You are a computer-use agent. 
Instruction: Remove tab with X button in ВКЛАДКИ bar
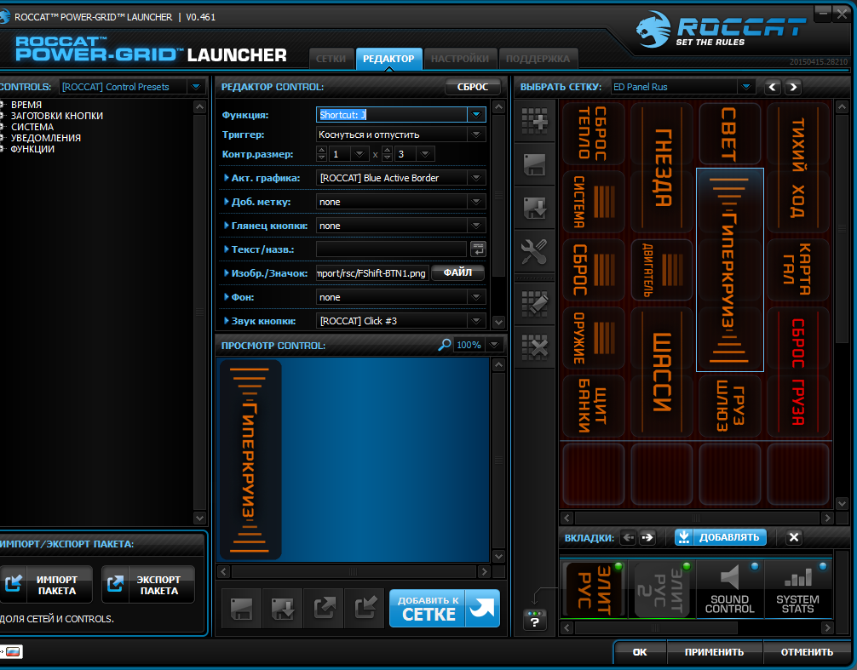(x=794, y=537)
